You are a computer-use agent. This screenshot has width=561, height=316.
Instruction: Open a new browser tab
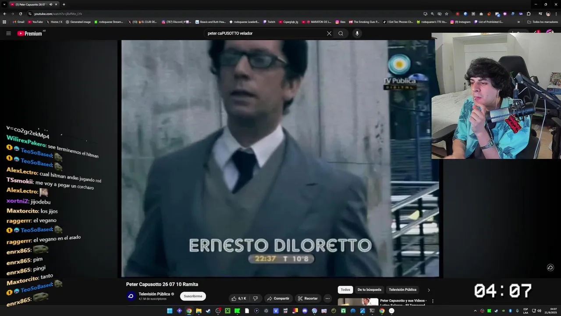click(64, 4)
